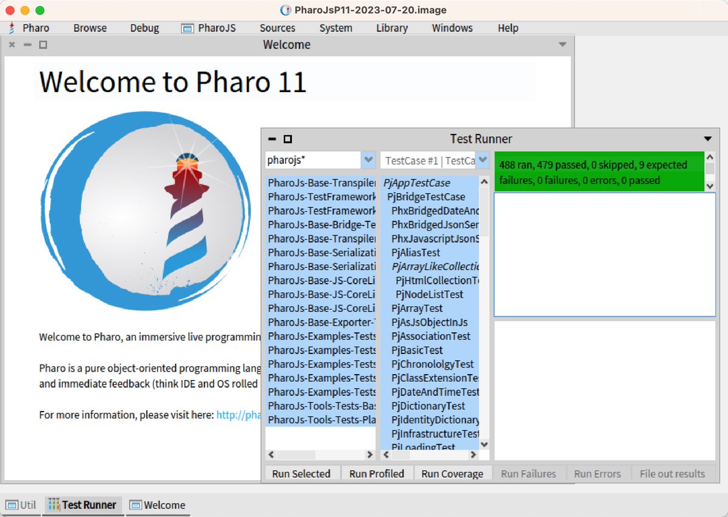Open the System menu
Viewport: 728px width, 517px height.
click(x=335, y=28)
